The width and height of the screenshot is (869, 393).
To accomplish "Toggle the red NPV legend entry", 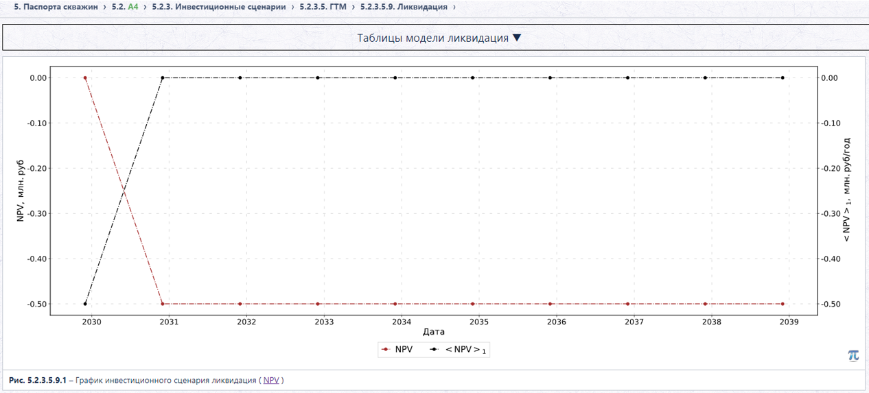I will 397,350.
